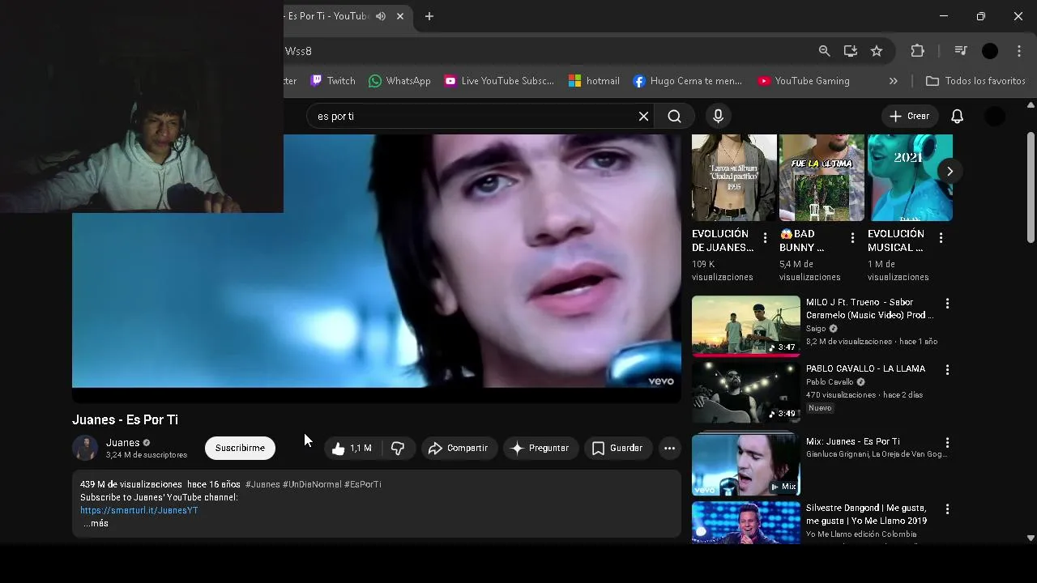Viewport: 1037px width, 583px height.
Task: Click the Guardar button
Action: (x=618, y=448)
